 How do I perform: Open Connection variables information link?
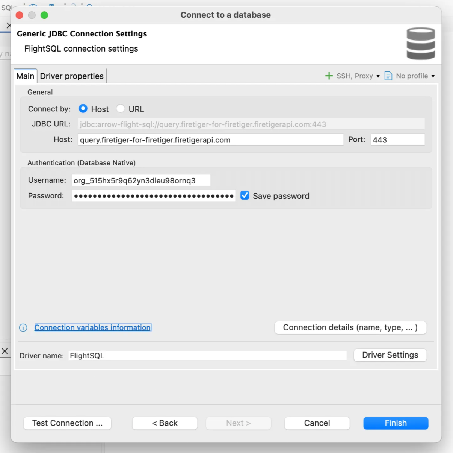(x=92, y=327)
